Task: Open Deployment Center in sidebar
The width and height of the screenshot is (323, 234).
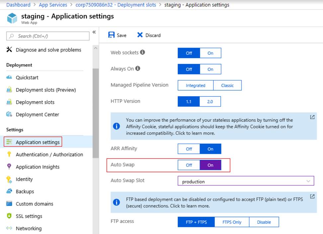Action: (x=37, y=115)
